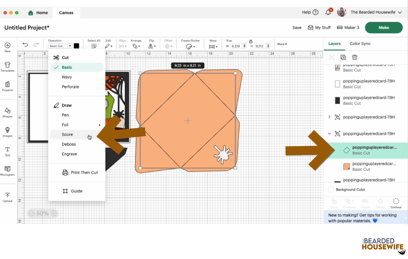Click the Upload icon
This screenshot has width=408, height=259.
(x=7, y=196)
